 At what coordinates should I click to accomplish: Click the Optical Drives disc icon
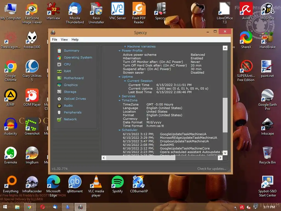pyautogui.click(x=59, y=99)
